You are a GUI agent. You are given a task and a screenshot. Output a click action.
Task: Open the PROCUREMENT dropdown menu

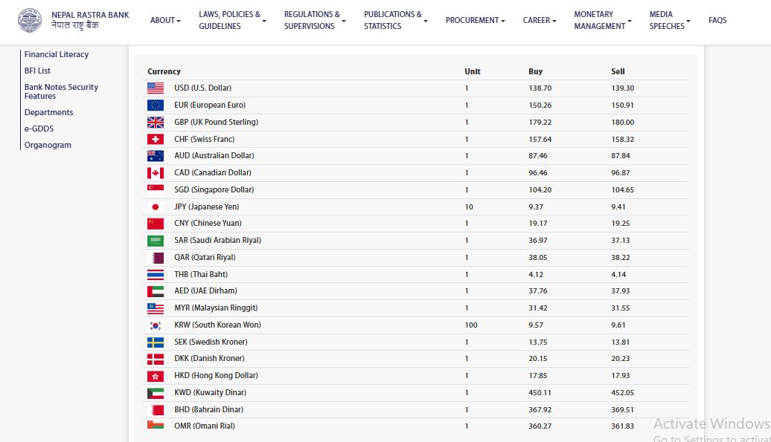[x=475, y=20]
